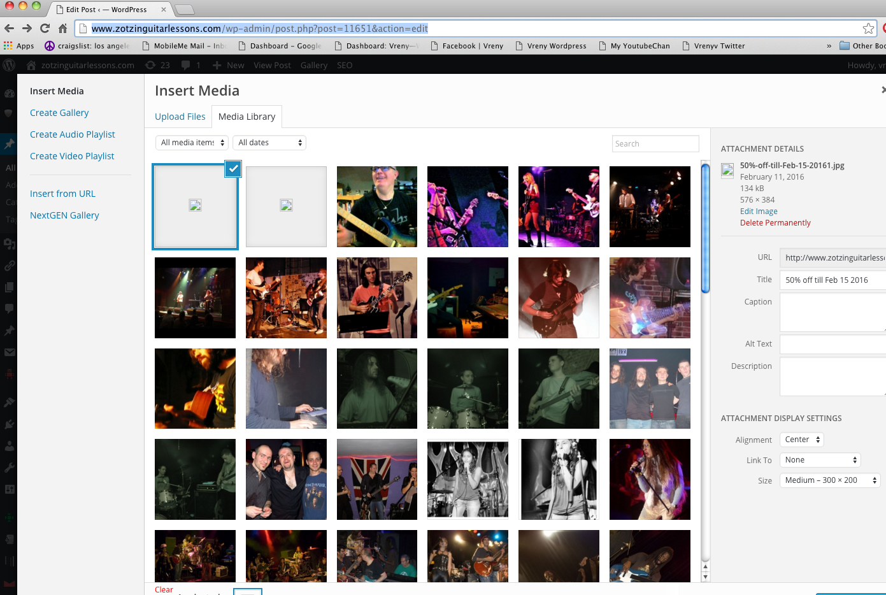Viewport: 886px width, 595px height.
Task: Expand the Alignment Center dropdown
Action: pos(801,440)
